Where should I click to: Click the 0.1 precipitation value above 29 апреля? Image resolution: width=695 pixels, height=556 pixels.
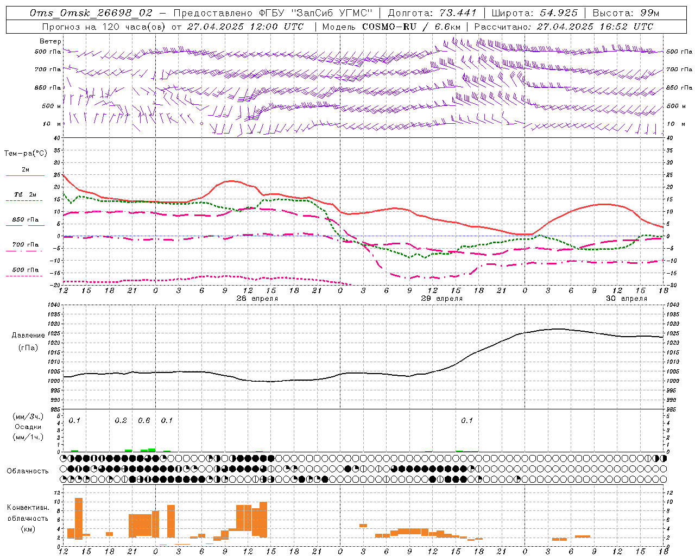point(467,421)
